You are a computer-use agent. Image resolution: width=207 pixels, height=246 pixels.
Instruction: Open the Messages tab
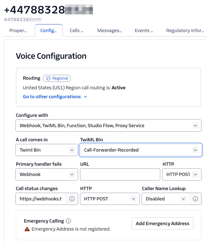(110, 31)
